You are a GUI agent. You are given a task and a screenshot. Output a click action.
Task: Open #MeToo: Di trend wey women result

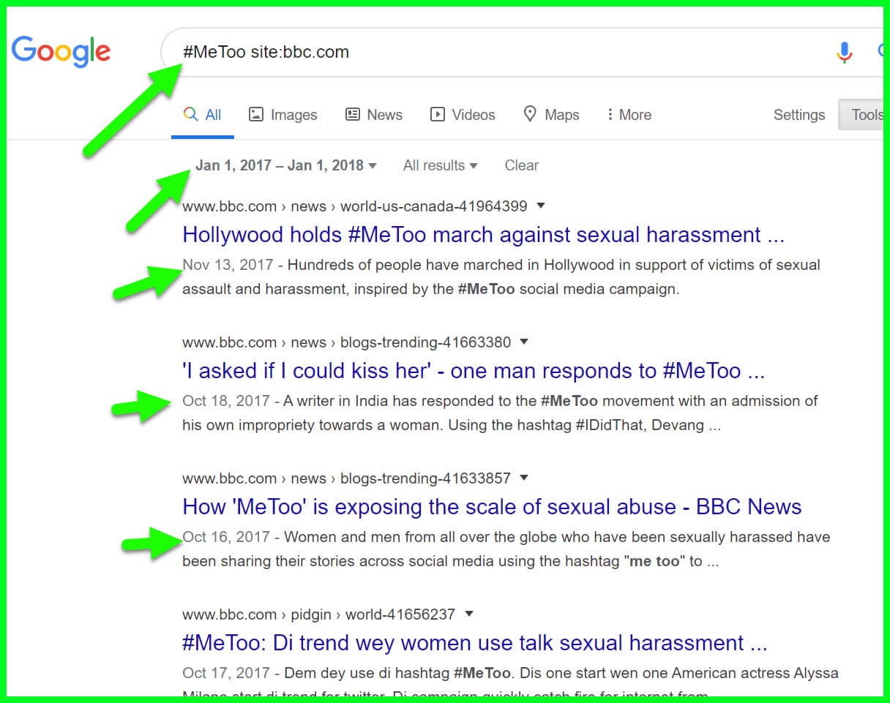tap(475, 643)
